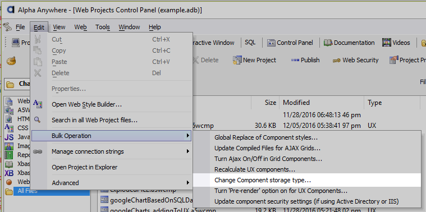Click the Publish icon
Image resolution: width=426 pixels, height=212 pixels.
(295, 60)
